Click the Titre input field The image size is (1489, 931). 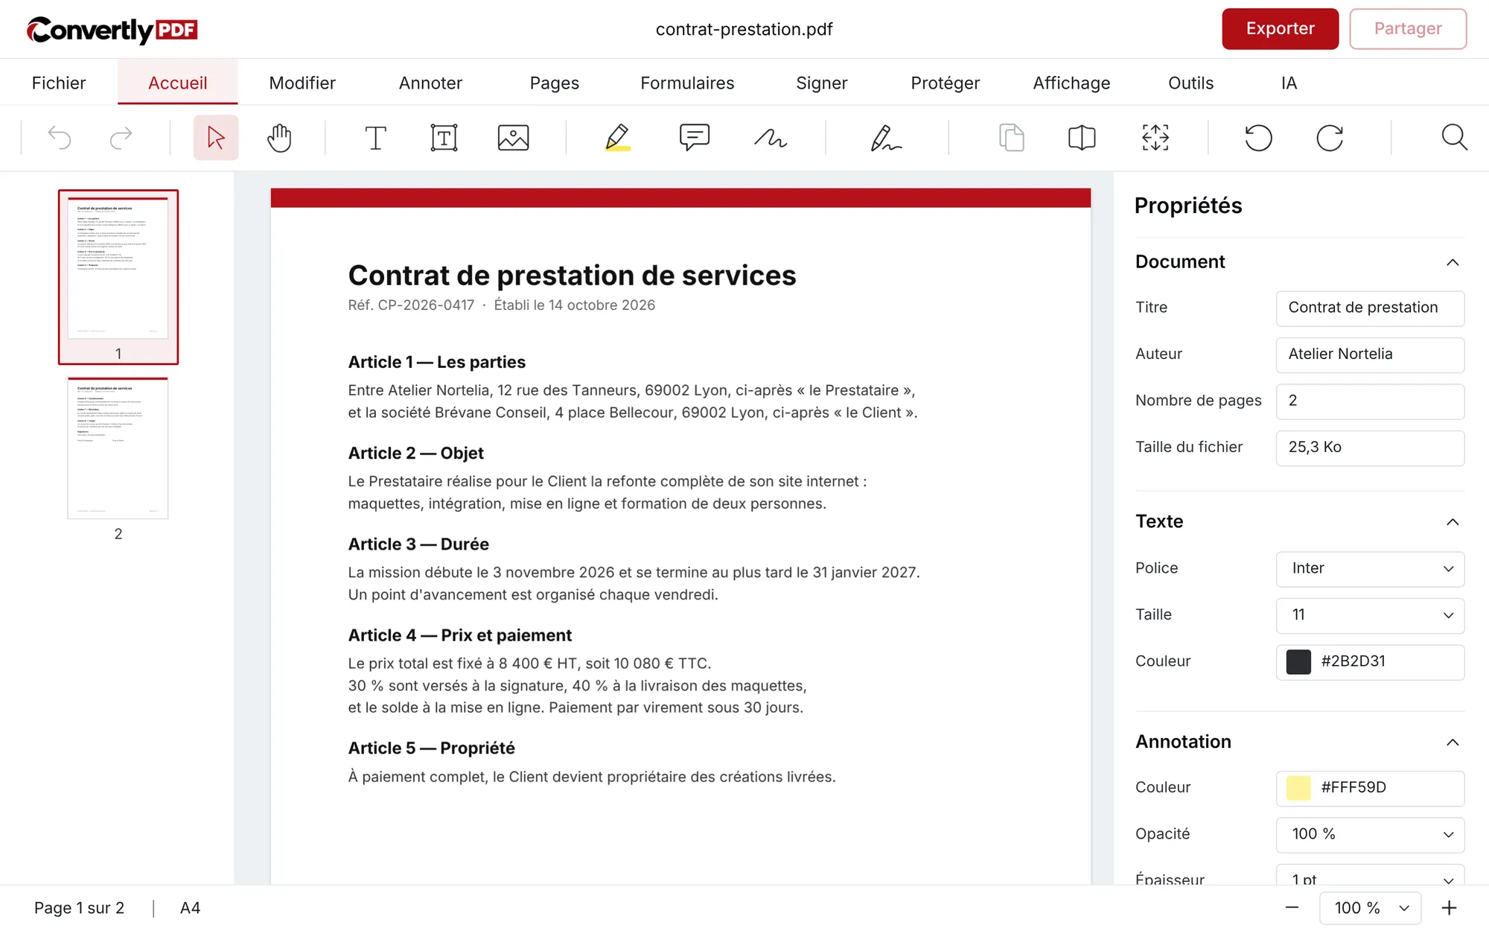[1370, 308]
